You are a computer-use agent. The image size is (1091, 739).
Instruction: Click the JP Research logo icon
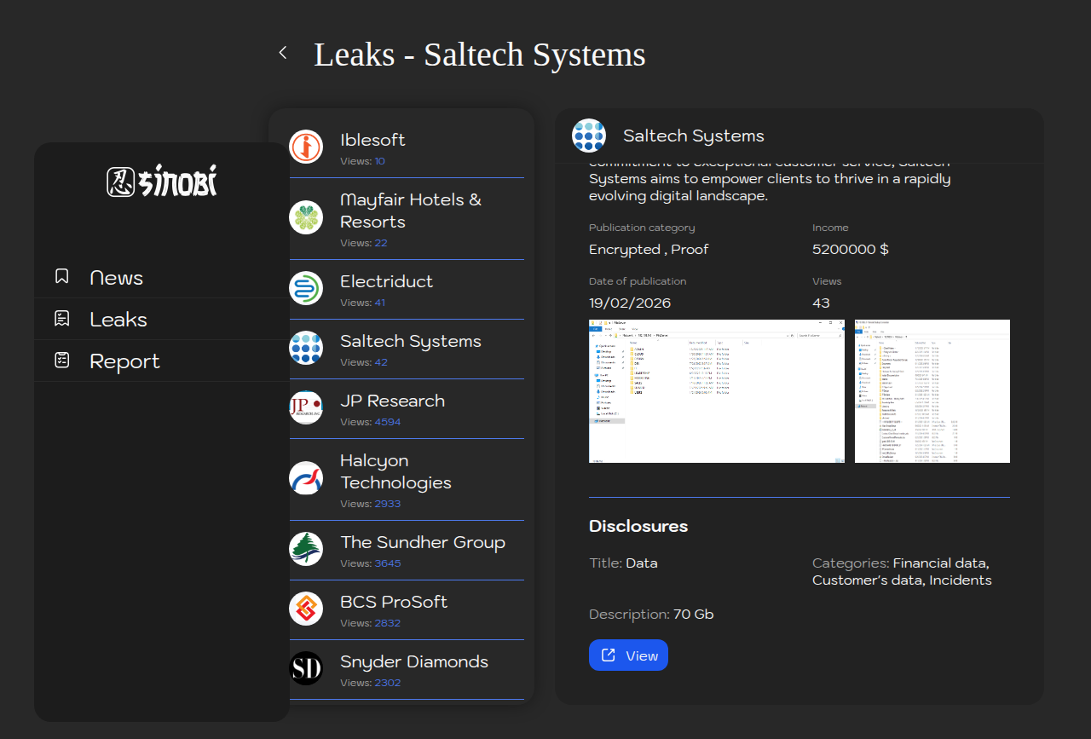point(306,407)
